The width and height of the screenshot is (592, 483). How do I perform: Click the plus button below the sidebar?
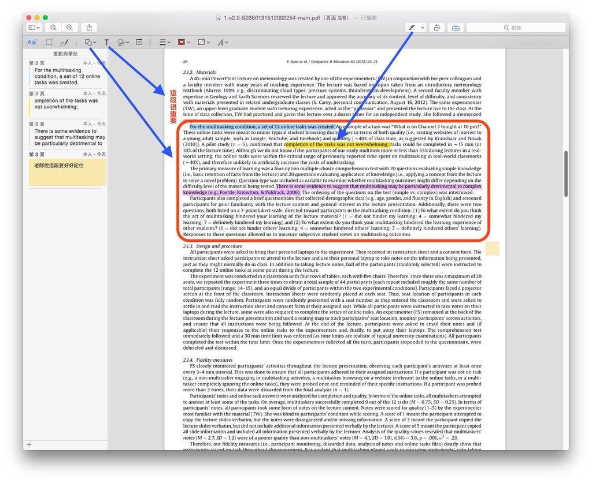pyautogui.click(x=29, y=444)
